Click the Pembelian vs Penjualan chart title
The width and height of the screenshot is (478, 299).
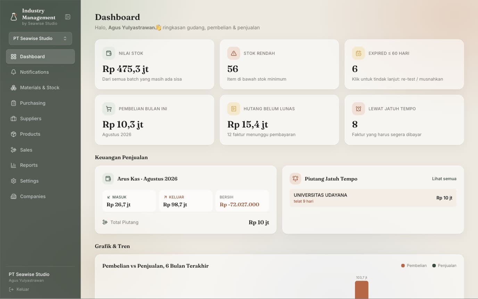coord(155,266)
